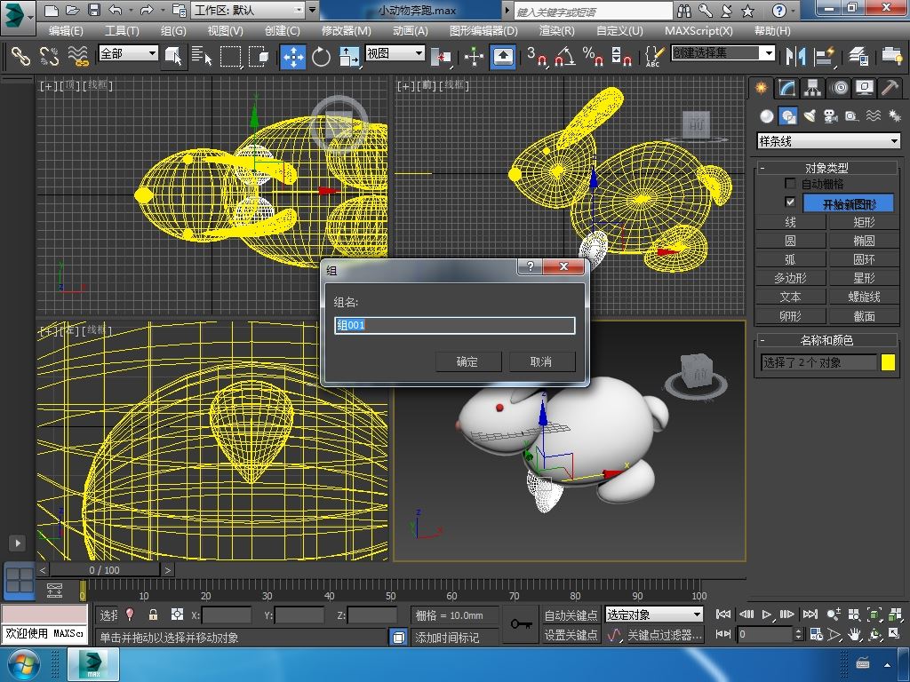Click the 组名 text field
Image resolution: width=910 pixels, height=682 pixels.
tap(454, 325)
